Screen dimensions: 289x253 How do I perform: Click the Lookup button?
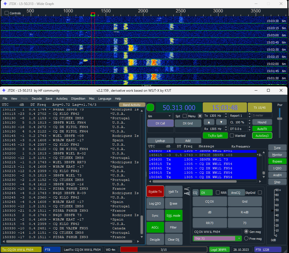[x=160, y=140]
